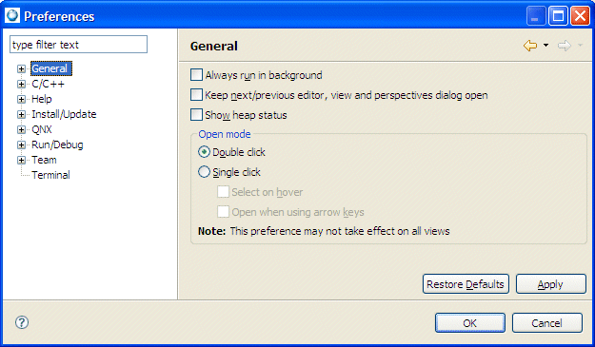The width and height of the screenshot is (595, 347).
Task: Select the Single click open mode
Action: click(x=204, y=172)
